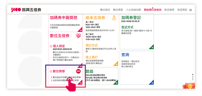
Task: Click the 振興五倍券 logo
Action: click(26, 10)
